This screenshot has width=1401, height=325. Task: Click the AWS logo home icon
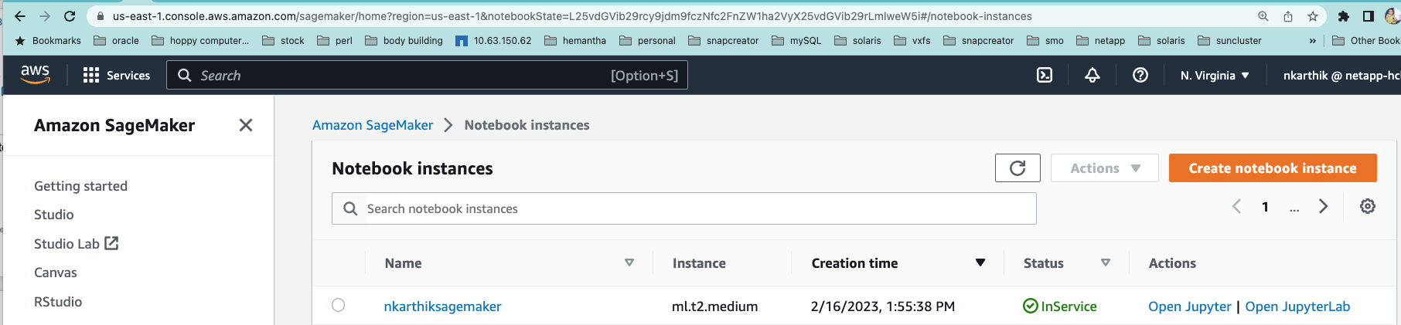[x=35, y=75]
